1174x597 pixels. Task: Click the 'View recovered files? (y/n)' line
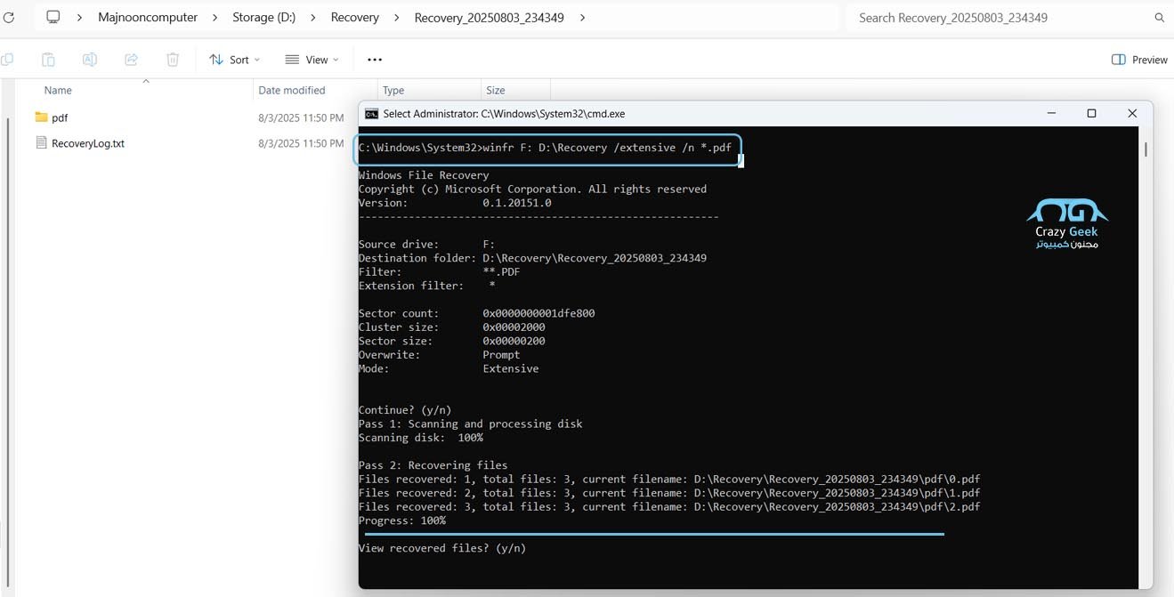[442, 548]
